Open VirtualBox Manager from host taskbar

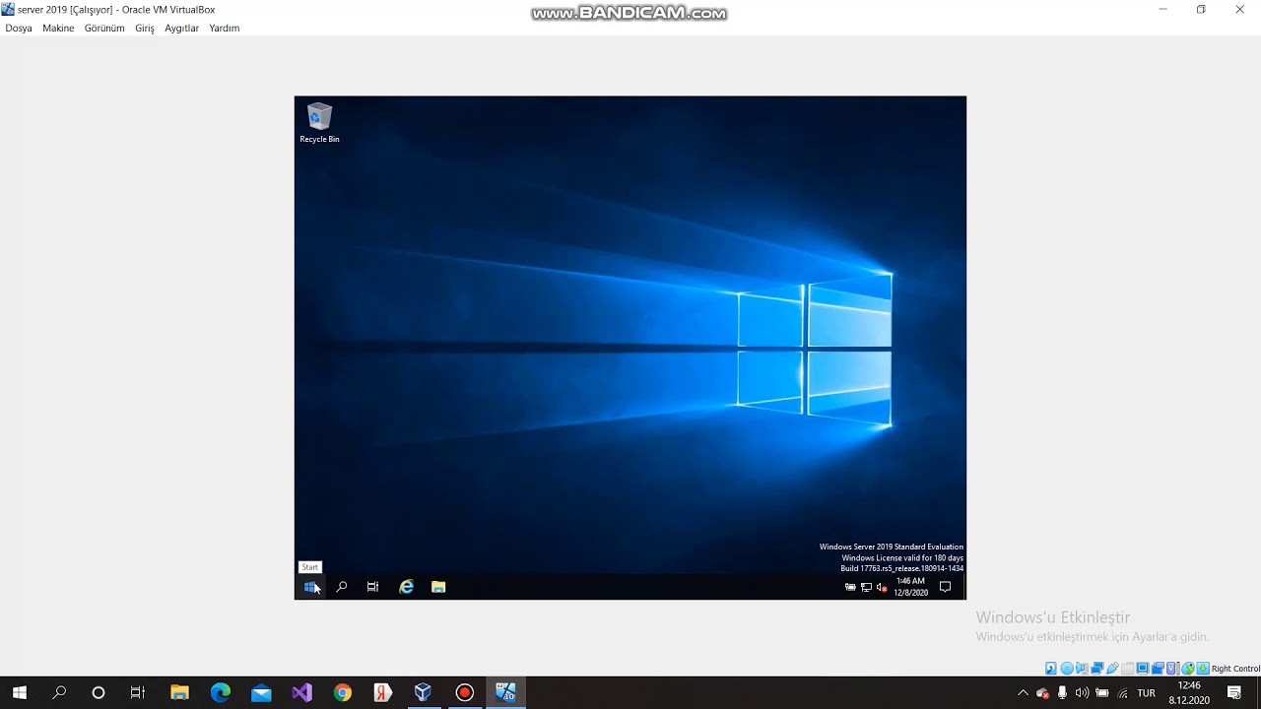point(423,693)
